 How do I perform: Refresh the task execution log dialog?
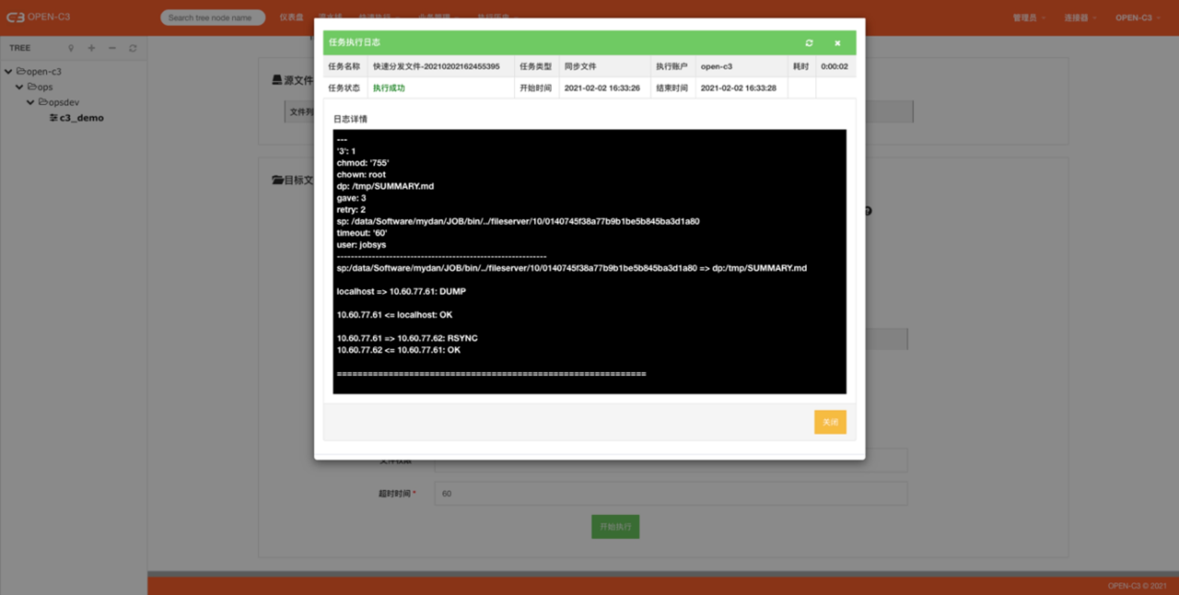[809, 43]
